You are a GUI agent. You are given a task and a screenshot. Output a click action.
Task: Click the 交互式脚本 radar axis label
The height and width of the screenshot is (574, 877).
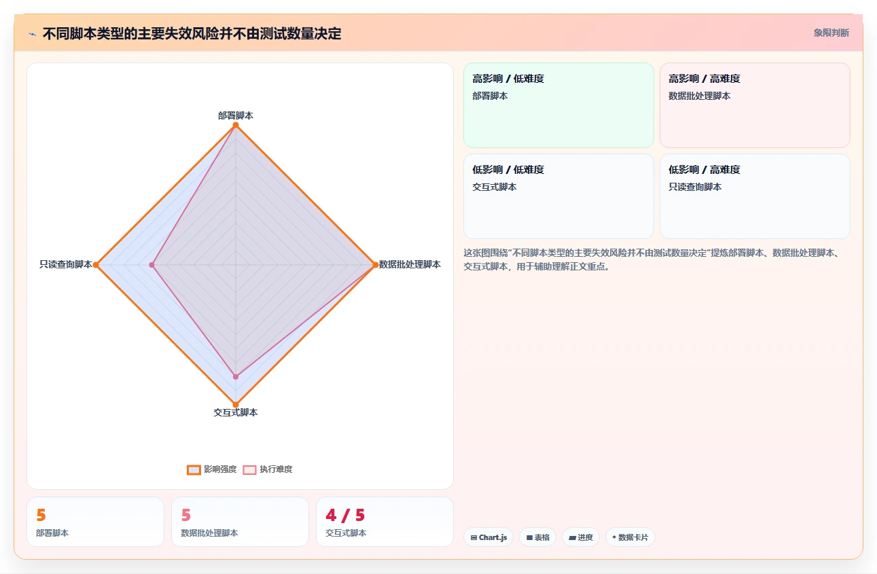[236, 412]
